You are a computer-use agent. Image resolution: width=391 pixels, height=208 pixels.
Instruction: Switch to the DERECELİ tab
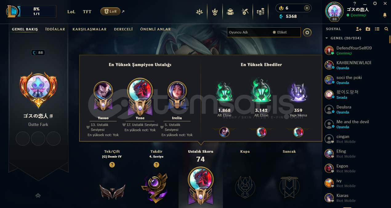[x=123, y=29]
